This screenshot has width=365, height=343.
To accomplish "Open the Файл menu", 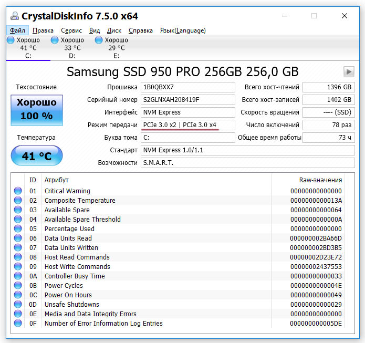I will (x=17, y=30).
